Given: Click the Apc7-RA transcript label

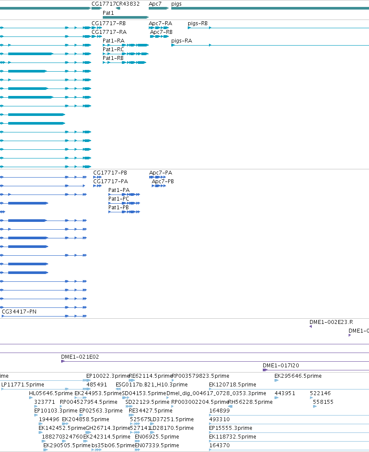Looking at the screenshot, I should tap(160, 23).
